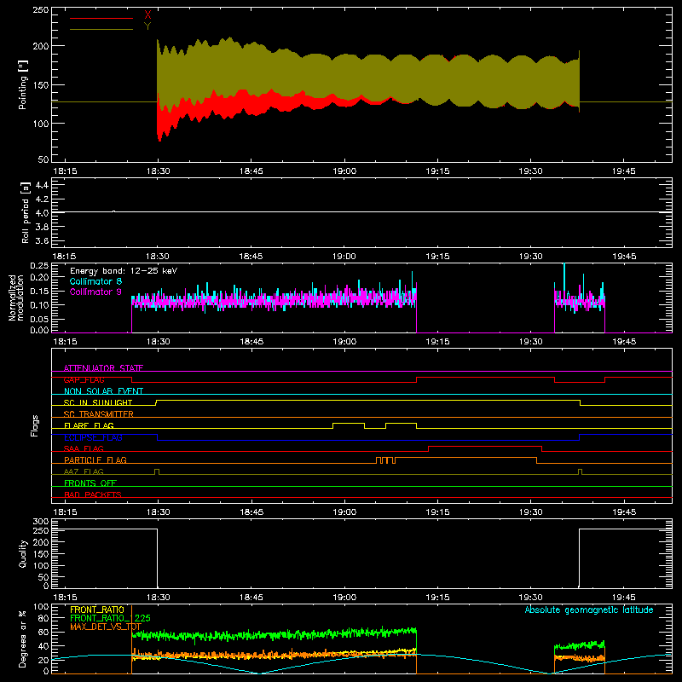Click the 18:45 tick under the Quality plot
This screenshot has width=682, height=682.
point(251,598)
